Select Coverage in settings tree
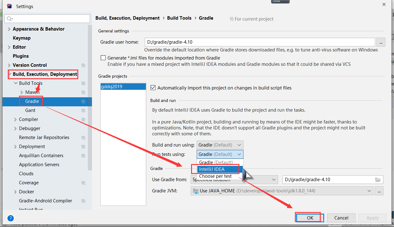 pos(29,183)
